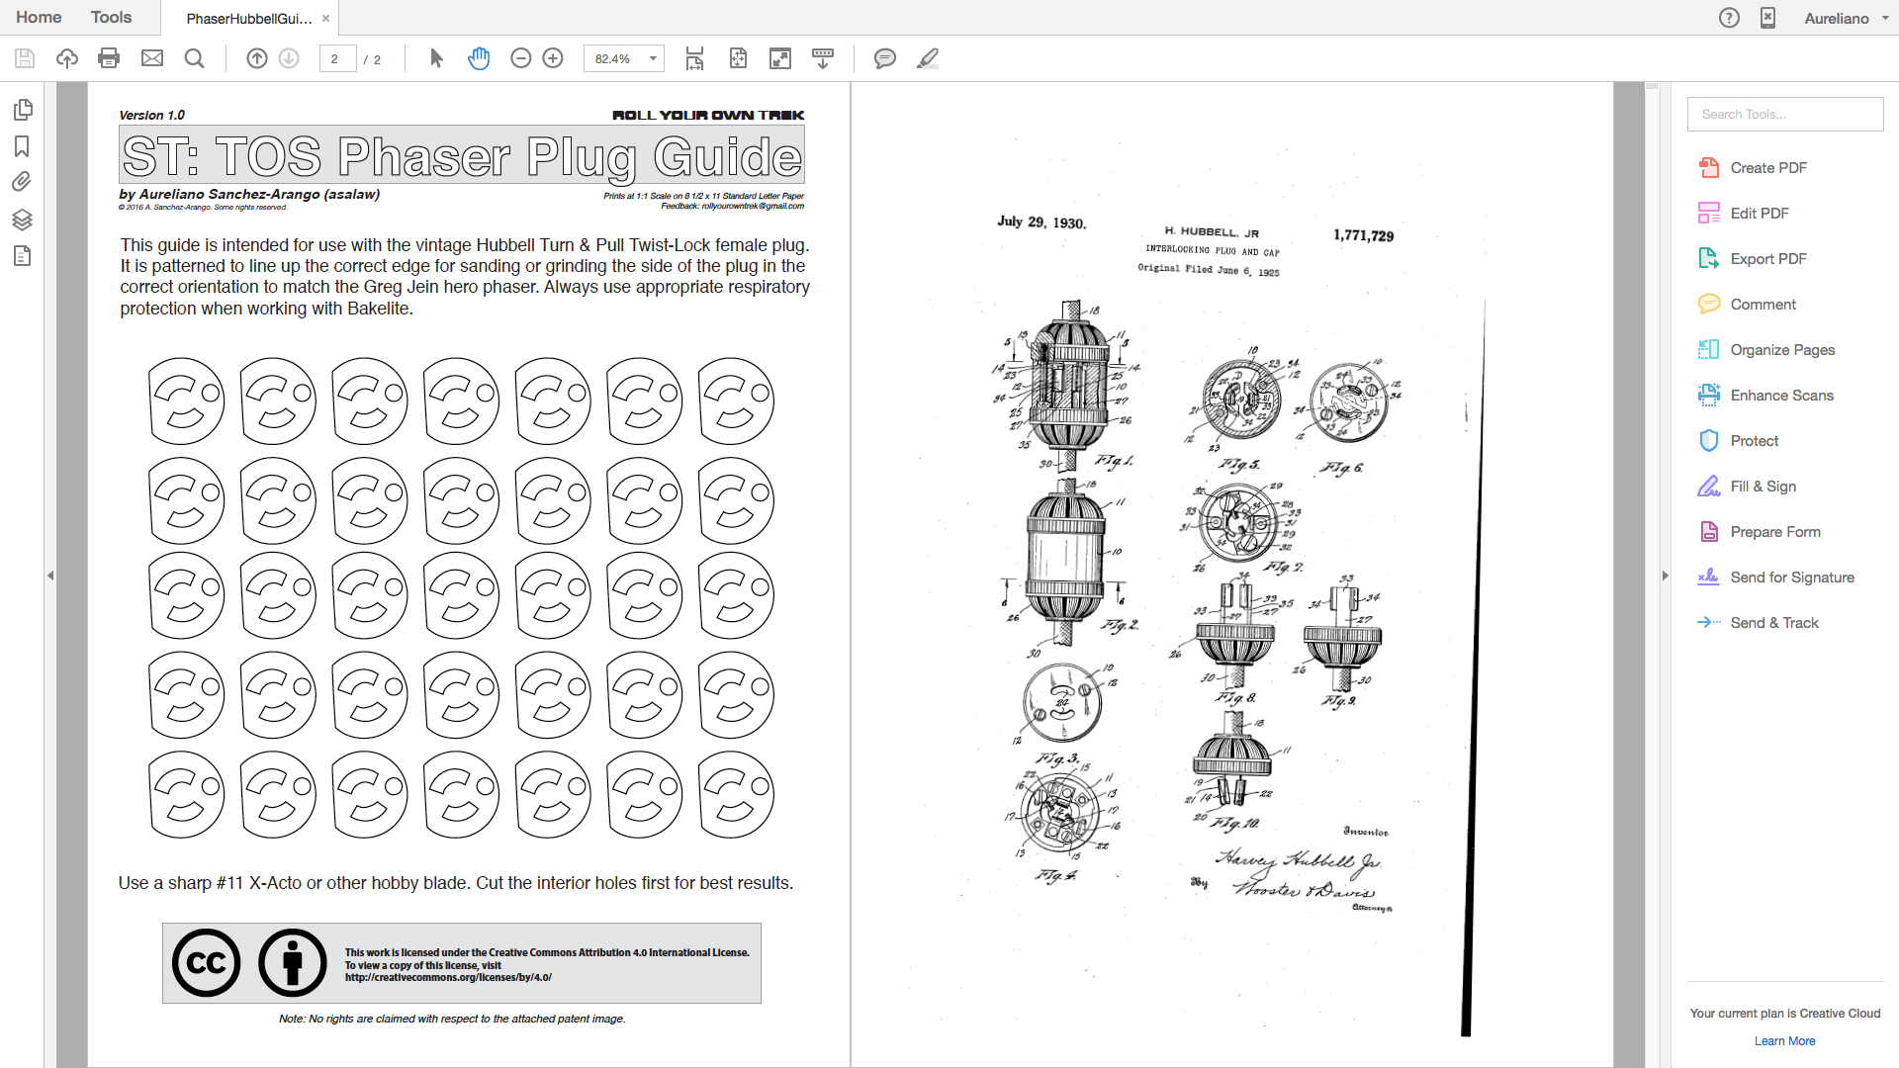Image resolution: width=1899 pixels, height=1068 pixels.
Task: Click Learn More link
Action: pyautogui.click(x=1784, y=1041)
